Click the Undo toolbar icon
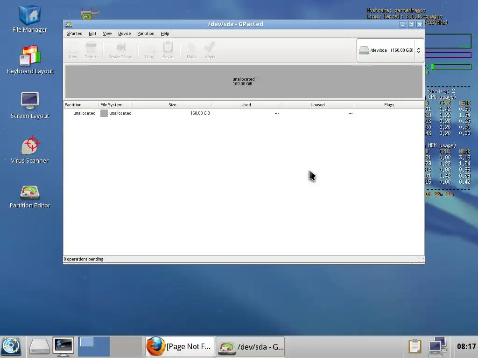This screenshot has height=358, width=478. tap(191, 50)
